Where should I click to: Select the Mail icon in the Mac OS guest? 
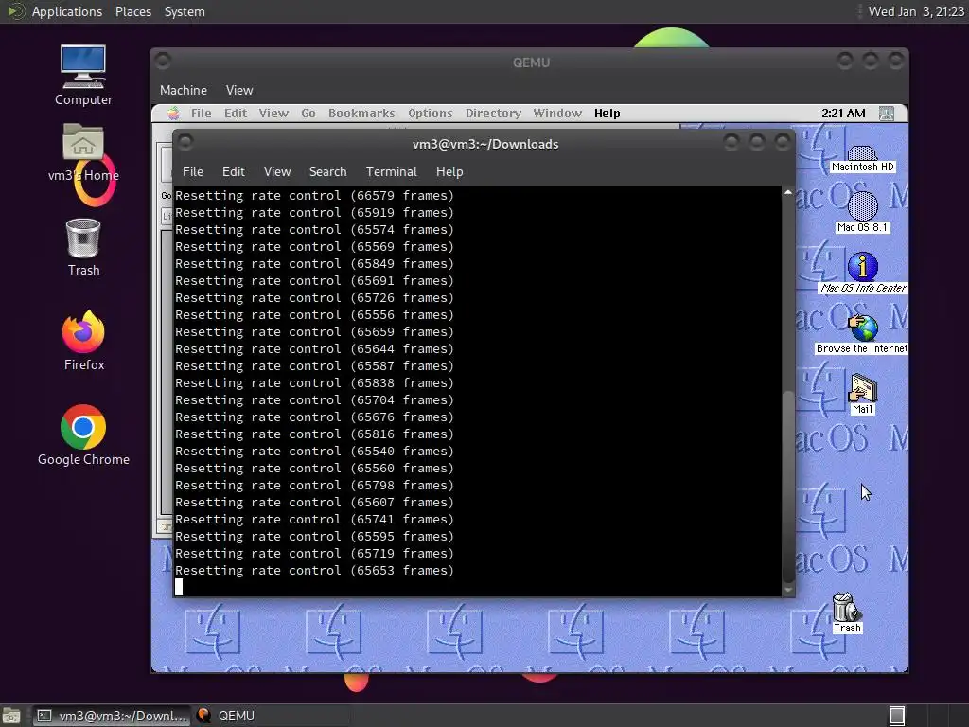point(863,394)
